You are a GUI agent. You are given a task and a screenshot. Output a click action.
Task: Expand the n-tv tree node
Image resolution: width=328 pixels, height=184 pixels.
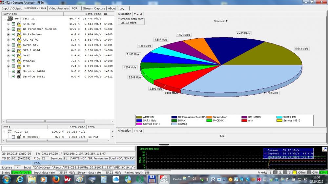(9, 66)
